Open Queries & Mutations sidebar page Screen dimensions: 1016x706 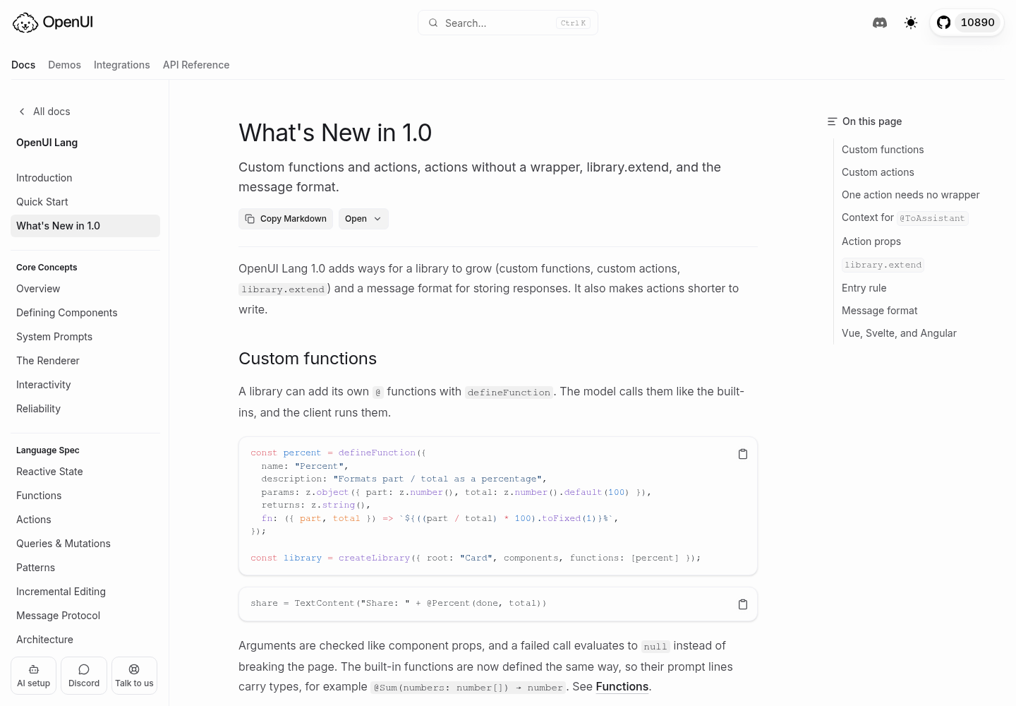(85, 544)
